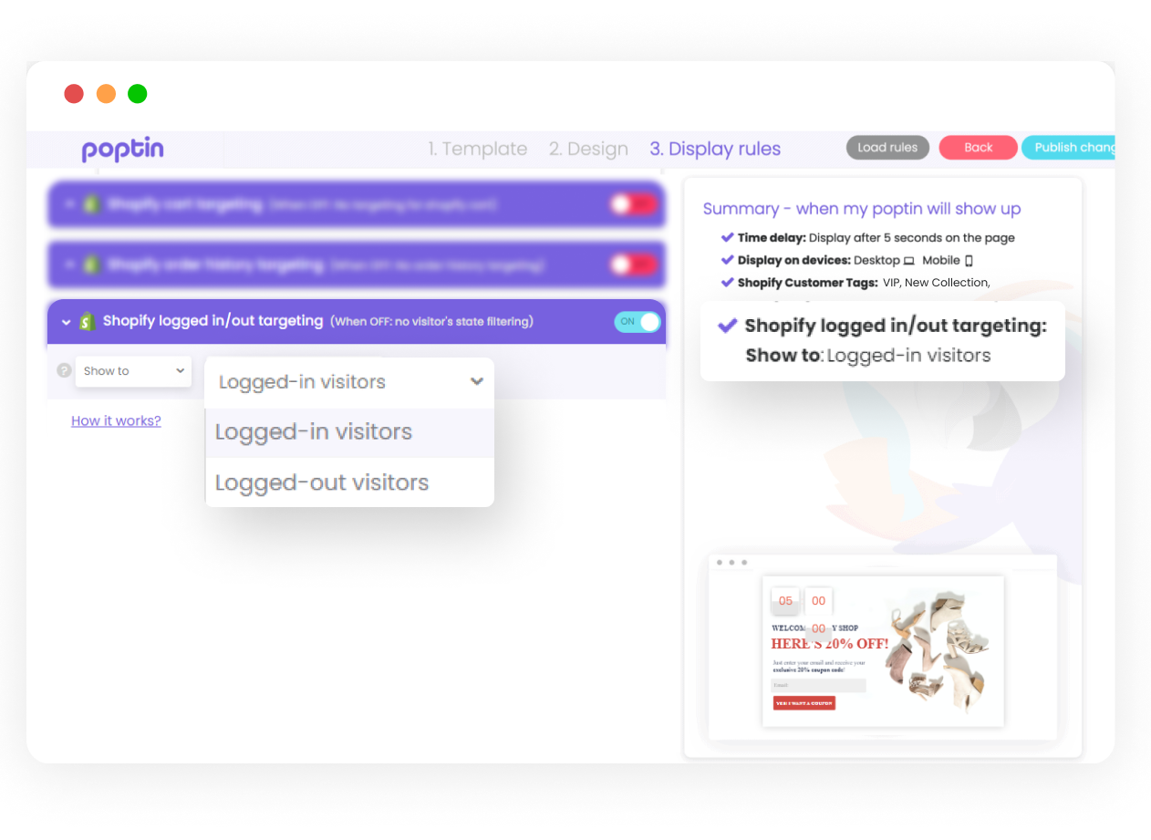Click the Load rules button
The height and width of the screenshot is (840, 1151).
887,148
